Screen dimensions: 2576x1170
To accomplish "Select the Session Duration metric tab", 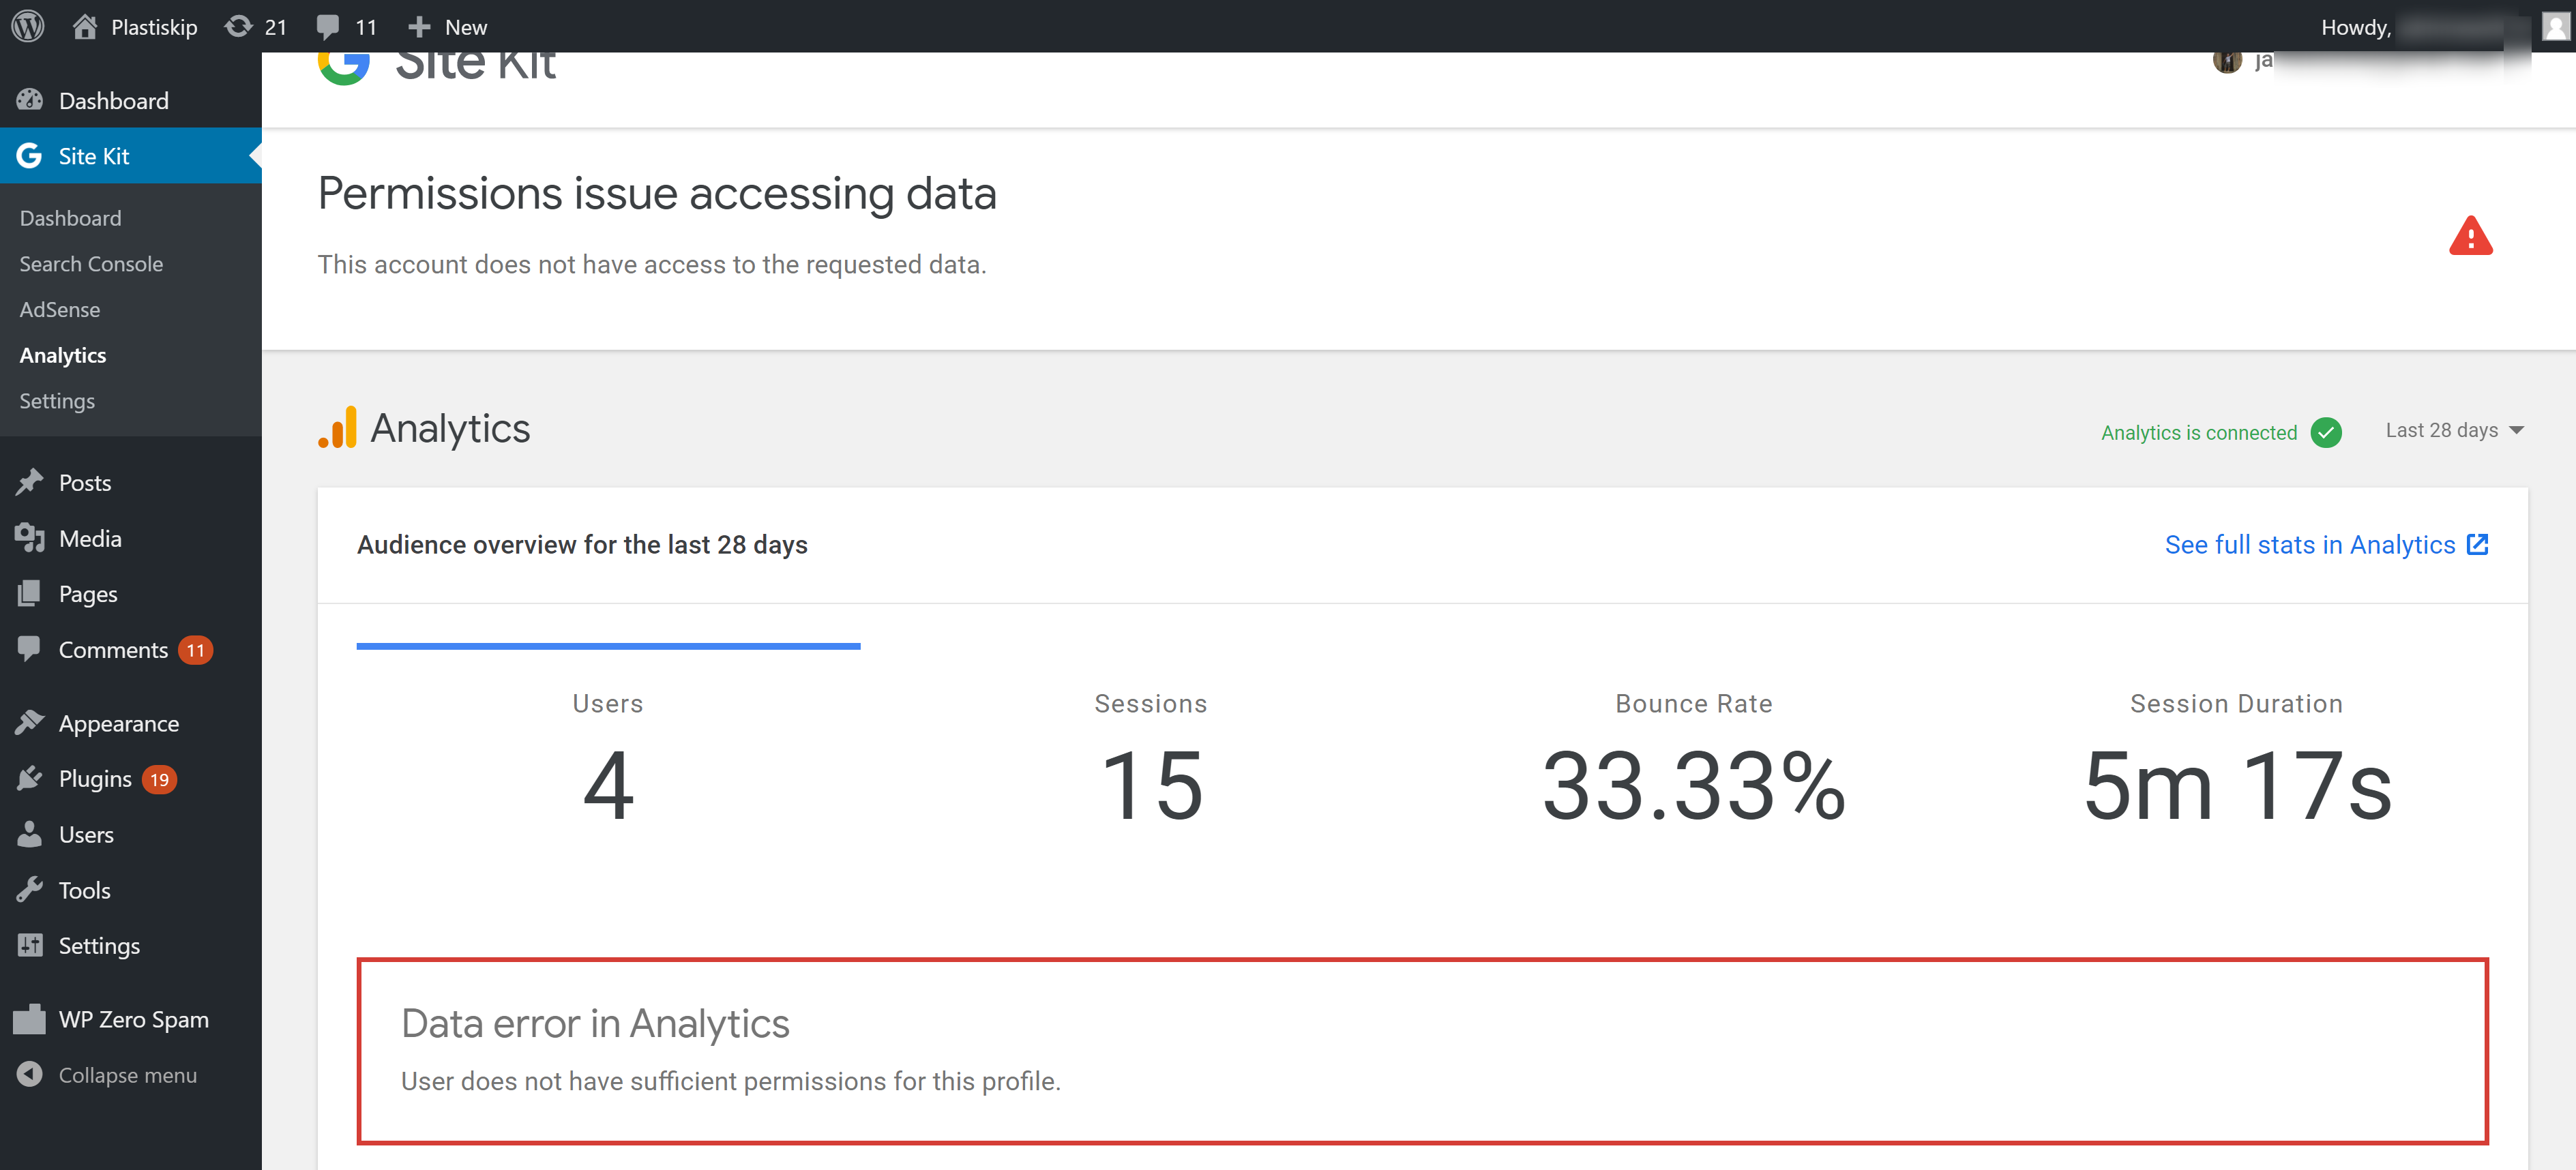I will coord(2237,761).
